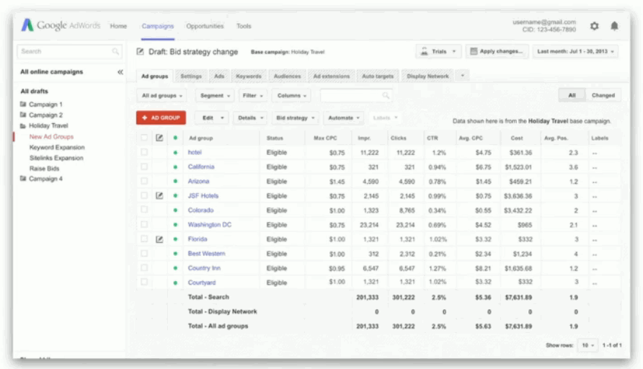This screenshot has height=369, width=643.
Task: Go to the Home menu item
Action: (118, 26)
